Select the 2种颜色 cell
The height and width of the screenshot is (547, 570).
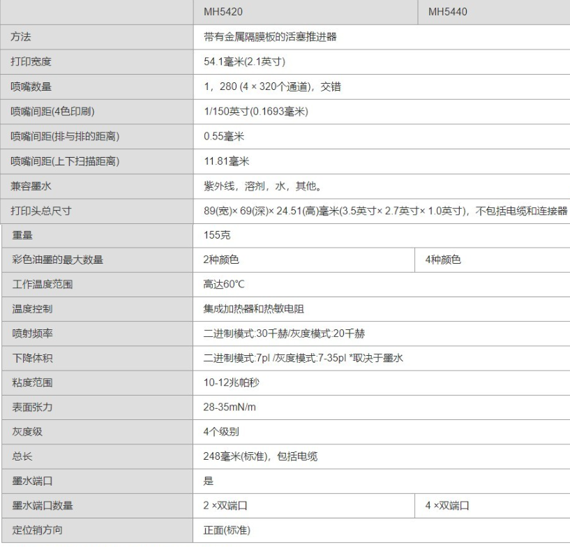point(221,260)
